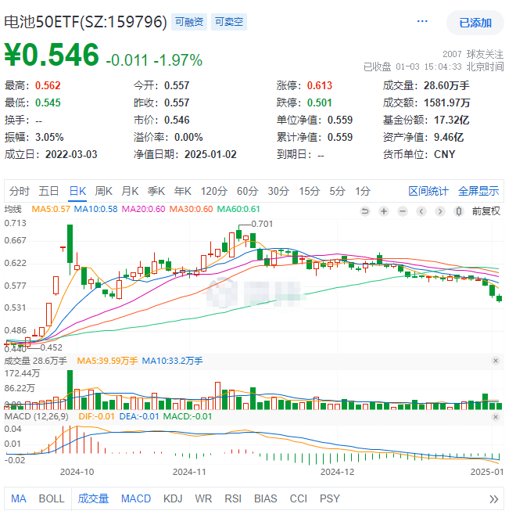Close the volume (成交量) sub-chart panel
The height and width of the screenshot is (518, 516).
pos(495,361)
